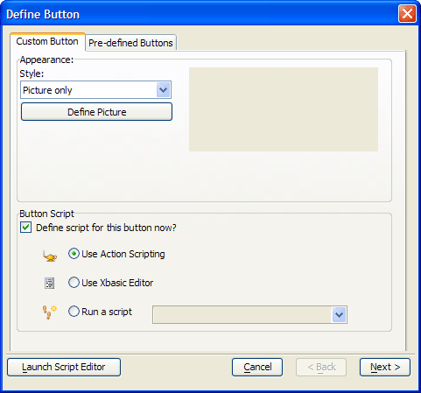
Task: Switch to the Pre-defined Buttons tab
Action: coord(130,43)
